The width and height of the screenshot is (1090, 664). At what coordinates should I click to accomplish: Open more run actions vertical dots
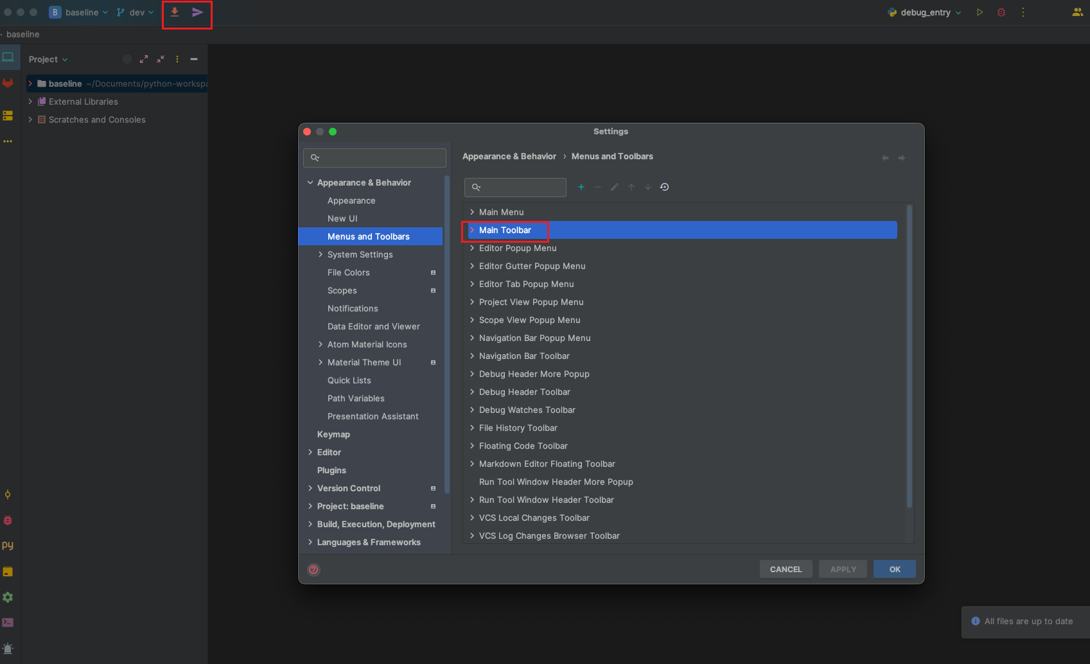coord(1023,12)
